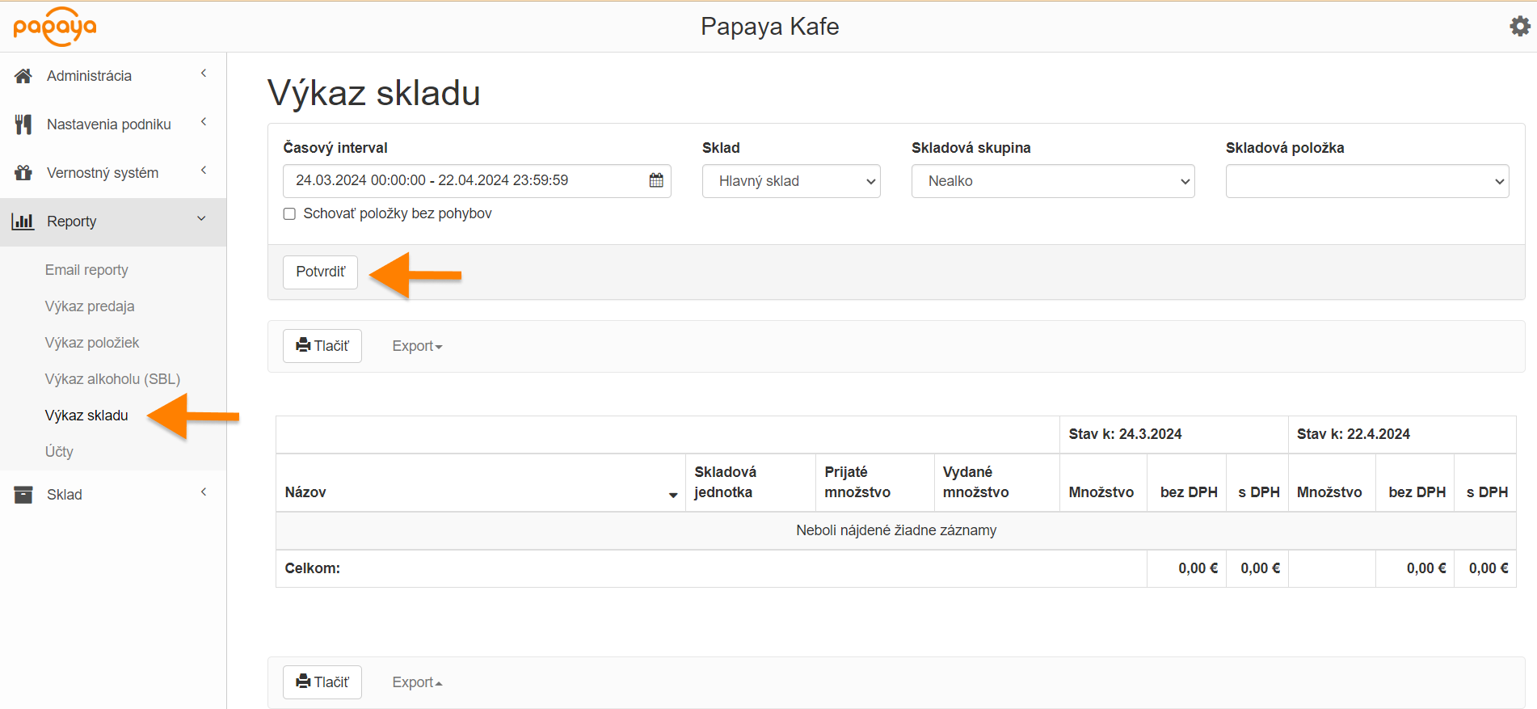
Task: Enable Schovať položky bez pohybov checkbox
Action: click(289, 214)
